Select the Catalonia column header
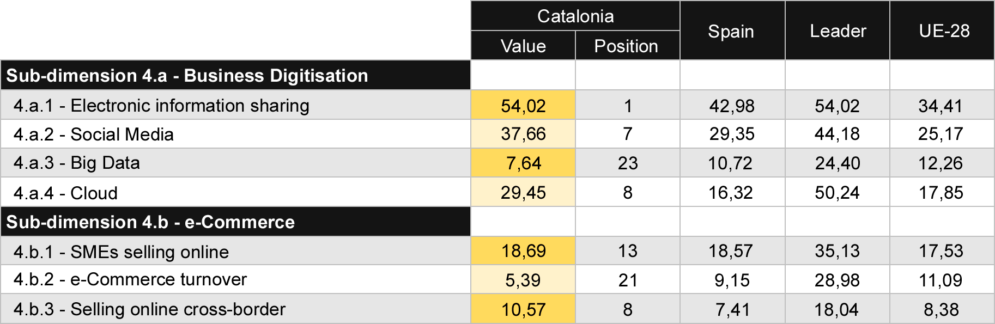Viewport: 995px width, 324px height. (x=575, y=16)
